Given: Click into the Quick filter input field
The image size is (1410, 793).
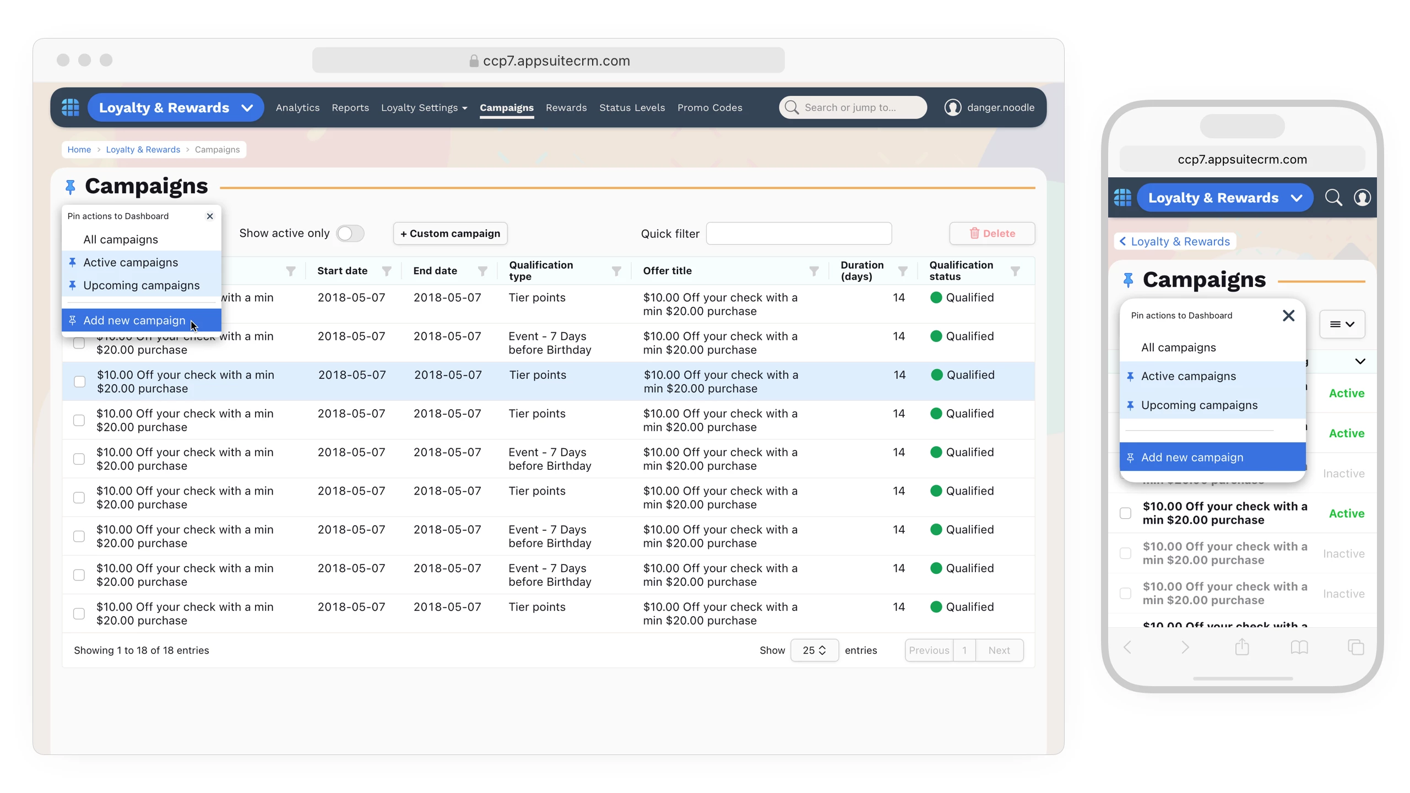Looking at the screenshot, I should tap(798, 233).
